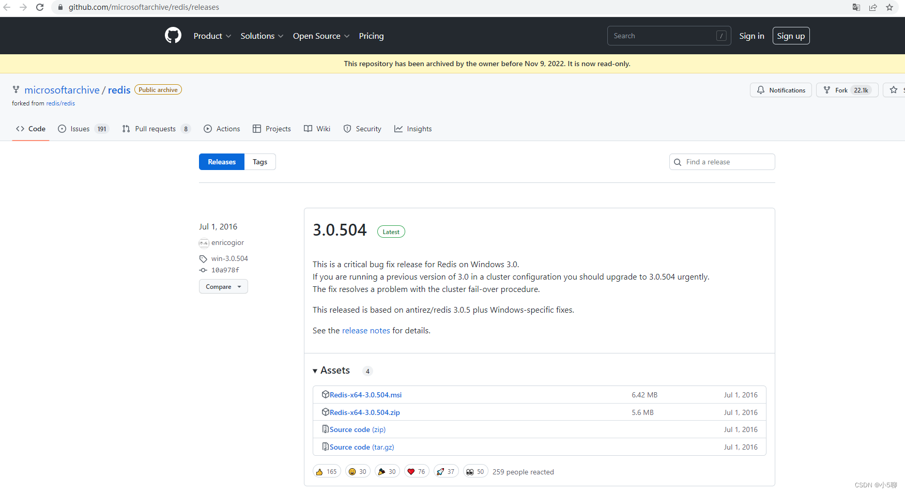The height and width of the screenshot is (493, 905).
Task: Download Redis-x64-3.0.504.msi
Action: [x=365, y=395]
